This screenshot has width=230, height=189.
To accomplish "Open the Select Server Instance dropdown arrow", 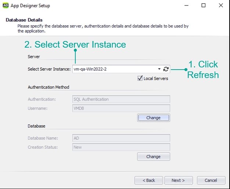I will (x=159, y=69).
